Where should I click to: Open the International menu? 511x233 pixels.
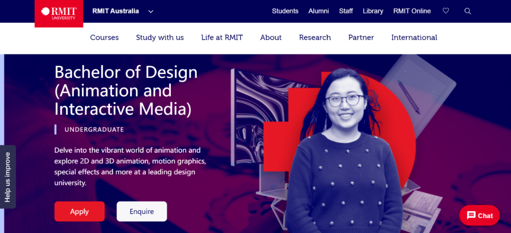click(414, 37)
